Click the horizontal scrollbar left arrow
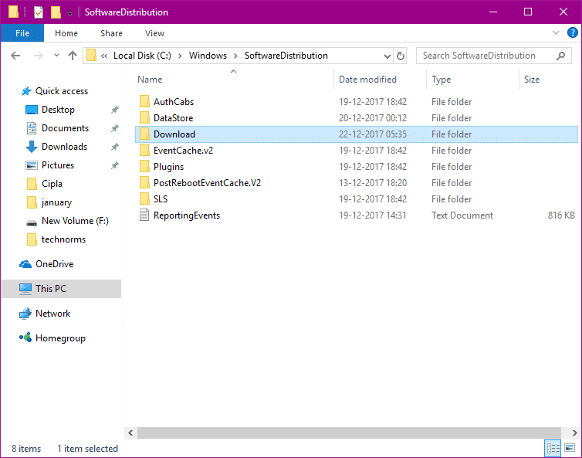 coord(130,433)
